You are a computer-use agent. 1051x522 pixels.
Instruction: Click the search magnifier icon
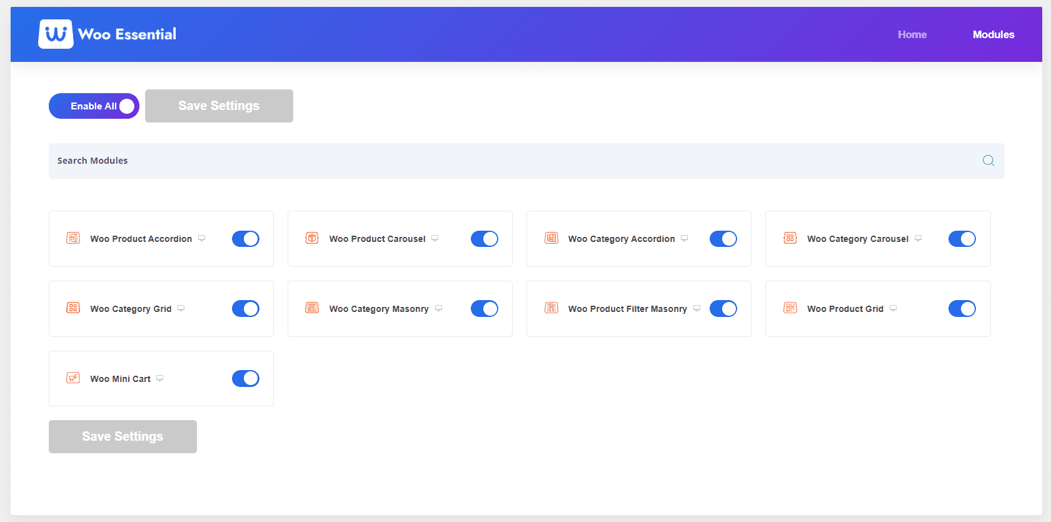988,161
